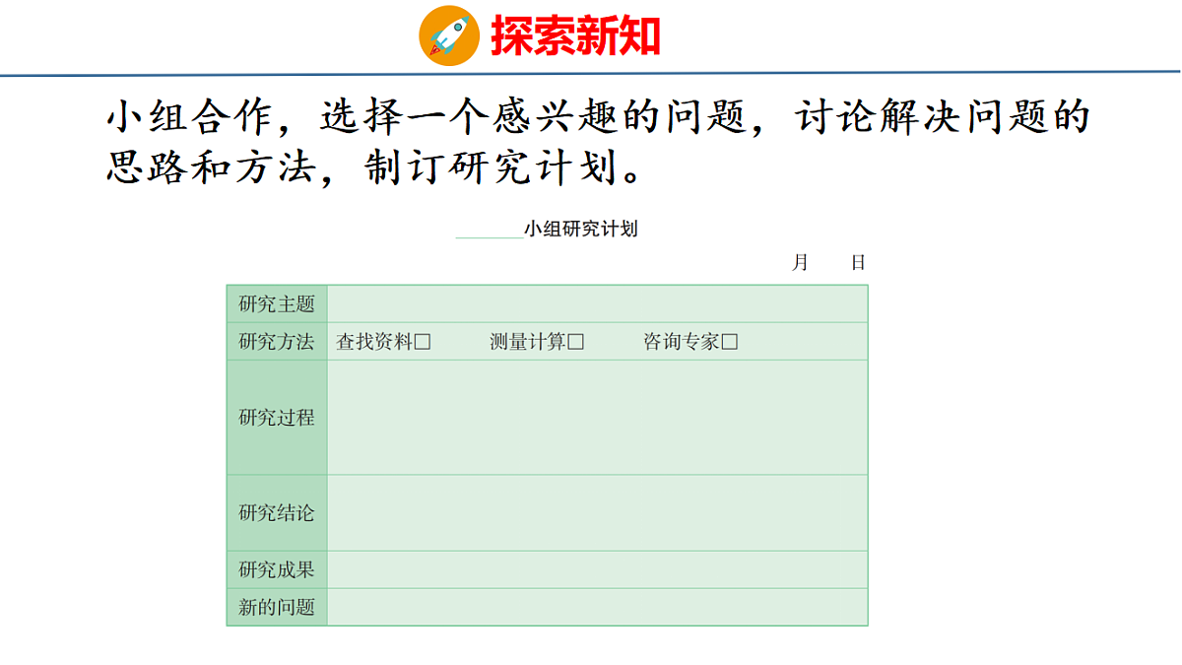Click the instruction line starting 小组合作
The width and height of the screenshot is (1182, 665).
click(598, 118)
